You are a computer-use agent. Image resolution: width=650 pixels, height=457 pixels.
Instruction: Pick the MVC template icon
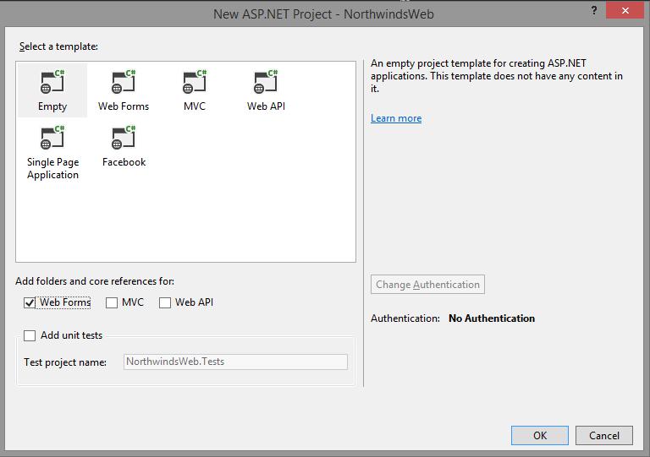click(195, 90)
